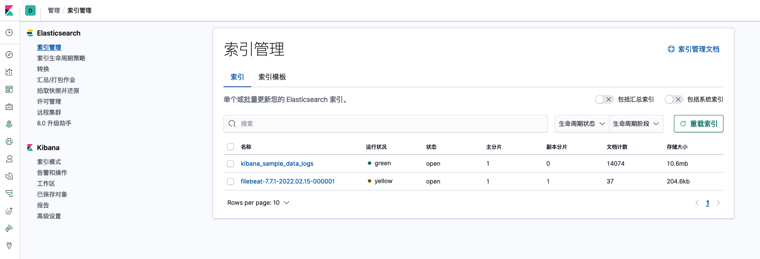Image resolution: width=760 pixels, height=259 pixels.
Task: Toggle 包括系统索引 switch
Action: [674, 99]
